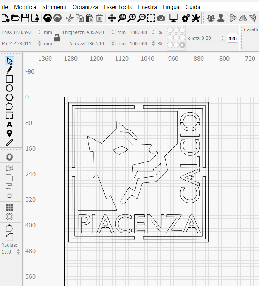Create a new file with the New icon
Image resolution: width=259 pixels, height=286 pixels.
coord(5,18)
